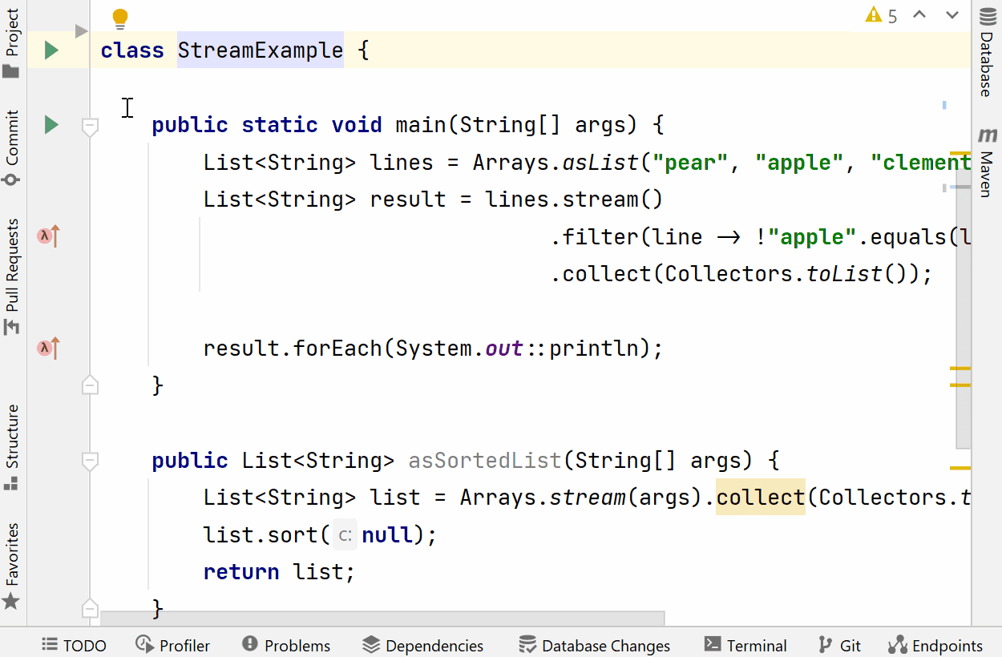
Task: Click the c: parameter hint in sort
Action: click(345, 535)
